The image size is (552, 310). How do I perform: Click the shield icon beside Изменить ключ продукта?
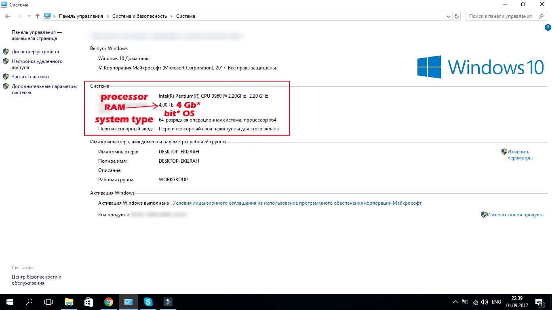pyautogui.click(x=484, y=215)
